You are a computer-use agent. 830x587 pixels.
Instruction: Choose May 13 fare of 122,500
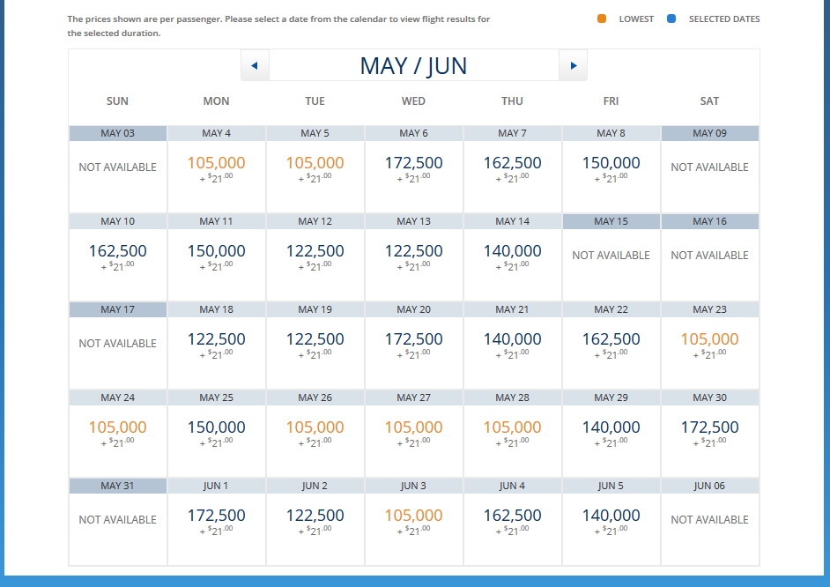coord(413,256)
